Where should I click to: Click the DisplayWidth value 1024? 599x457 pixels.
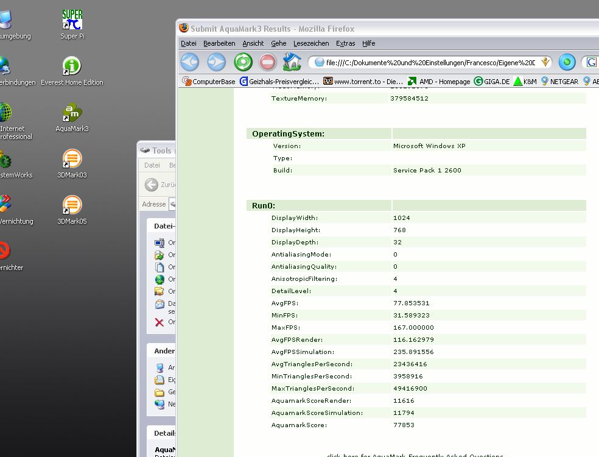point(401,218)
